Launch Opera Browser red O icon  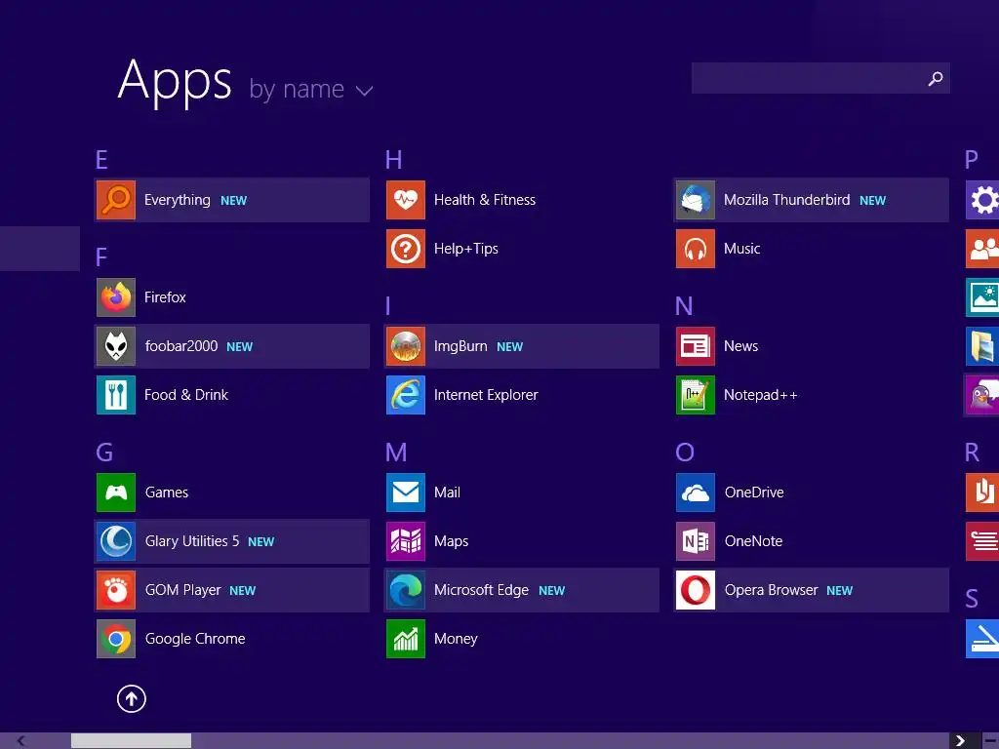click(696, 590)
